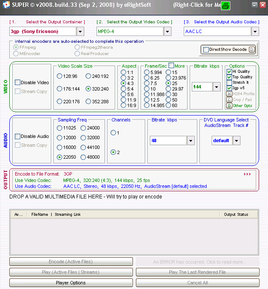This screenshot has width=268, height=289.
Task: Select 128:96 video scale size
Action: click(59, 76)
